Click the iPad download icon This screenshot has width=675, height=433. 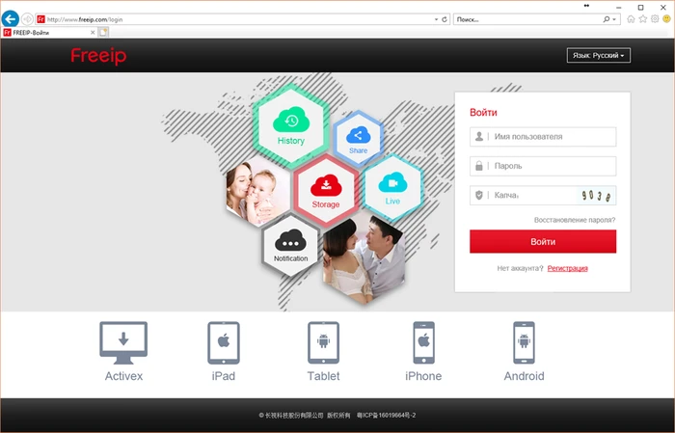click(224, 342)
